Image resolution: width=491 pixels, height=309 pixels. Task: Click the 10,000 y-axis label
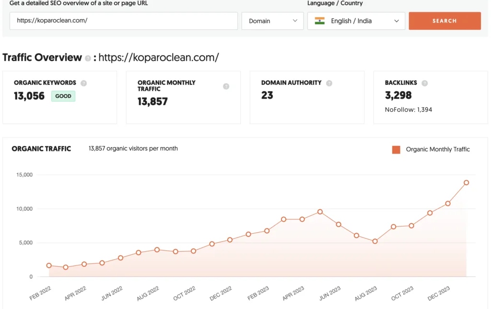[24, 209]
